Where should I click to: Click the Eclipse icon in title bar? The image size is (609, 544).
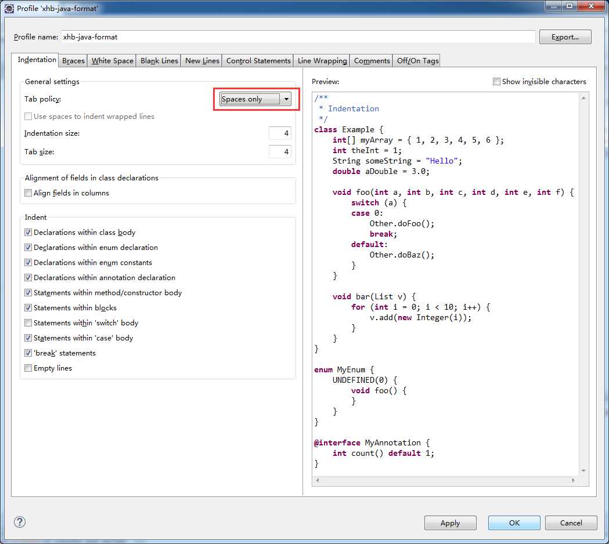point(9,8)
